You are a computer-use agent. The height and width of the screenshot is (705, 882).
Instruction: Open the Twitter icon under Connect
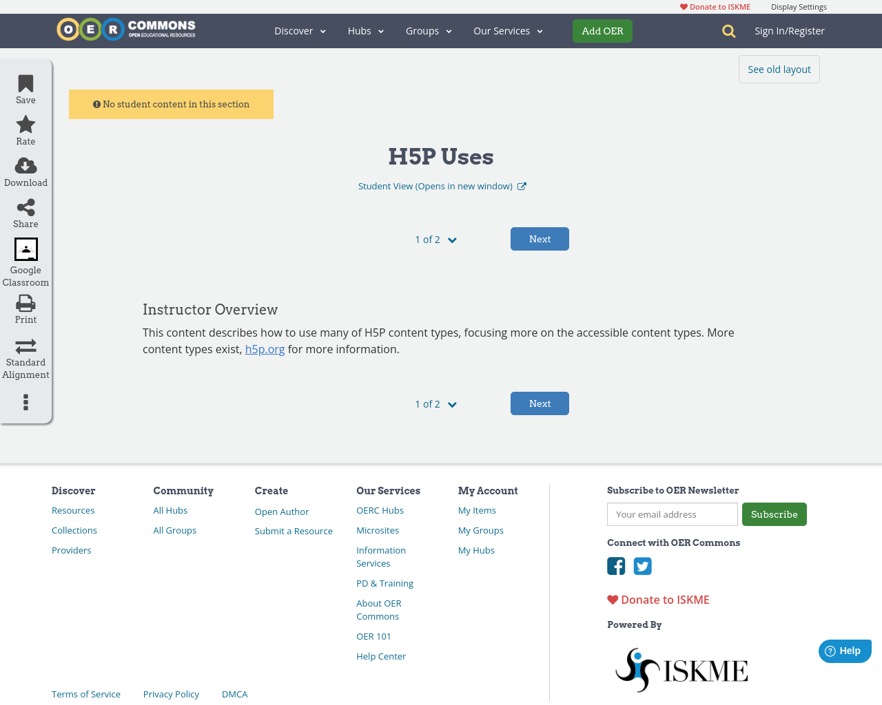[x=642, y=566]
